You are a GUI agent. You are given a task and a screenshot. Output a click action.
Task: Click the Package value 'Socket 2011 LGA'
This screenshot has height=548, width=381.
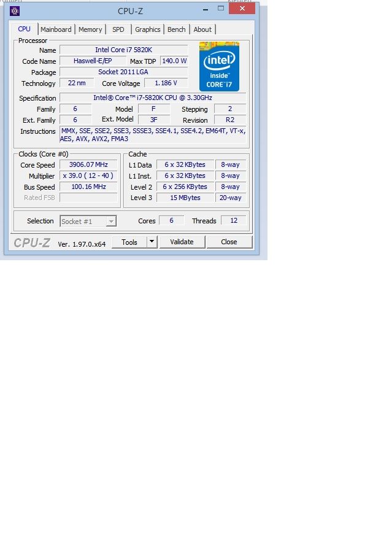coord(124,72)
